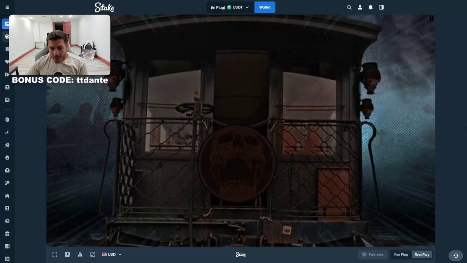The width and height of the screenshot is (467, 263).
Task: Open the sparkle new releases sidebar icon
Action: [7, 132]
